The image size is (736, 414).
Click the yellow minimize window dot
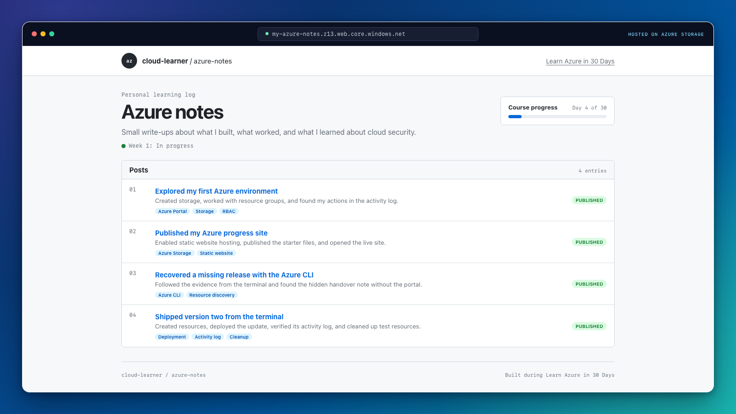(43, 34)
